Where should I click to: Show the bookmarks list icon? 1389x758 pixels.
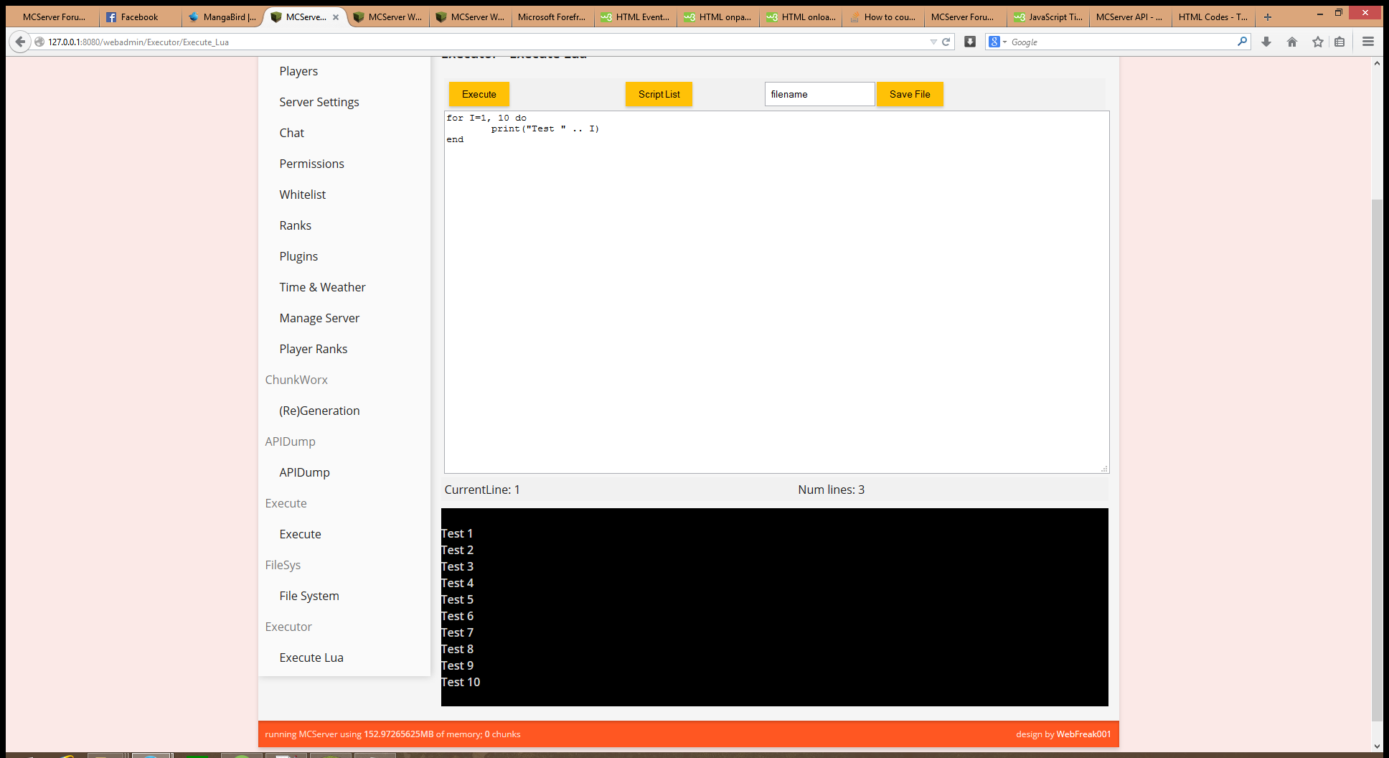[1339, 42]
